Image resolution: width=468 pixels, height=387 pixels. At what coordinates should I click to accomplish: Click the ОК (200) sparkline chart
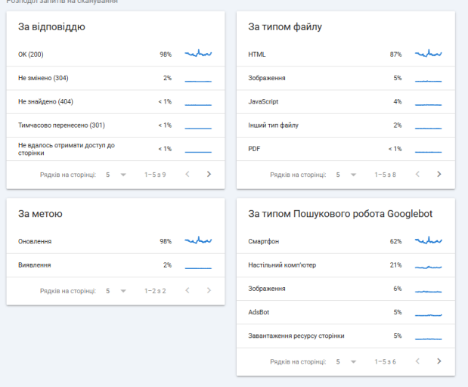pos(198,54)
